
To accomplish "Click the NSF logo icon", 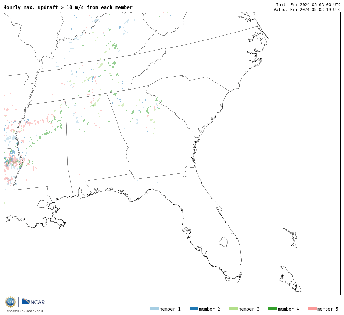I will (11, 302).
